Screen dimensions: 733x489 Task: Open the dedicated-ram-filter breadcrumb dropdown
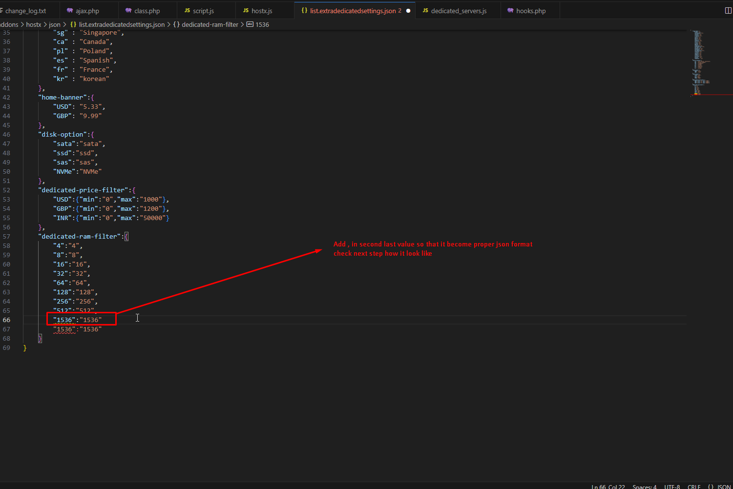tap(210, 24)
